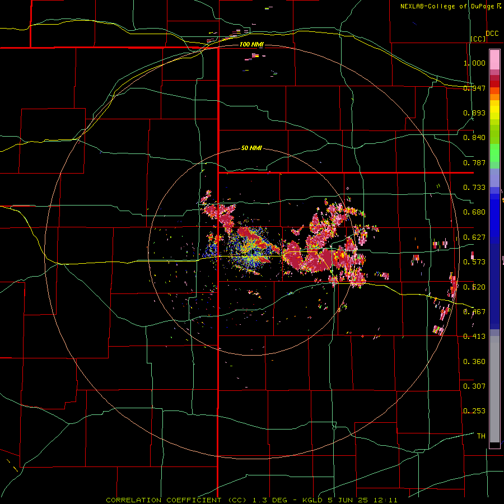Click the 50 NMI range ring label

tap(251, 148)
